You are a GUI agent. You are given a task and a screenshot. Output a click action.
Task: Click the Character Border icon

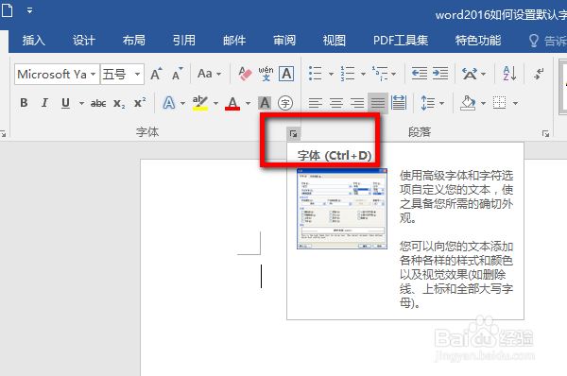pos(286,74)
